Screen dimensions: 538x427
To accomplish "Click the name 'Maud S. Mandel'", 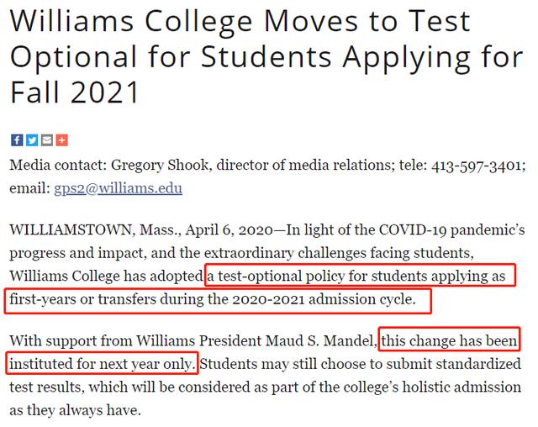I will (321, 341).
